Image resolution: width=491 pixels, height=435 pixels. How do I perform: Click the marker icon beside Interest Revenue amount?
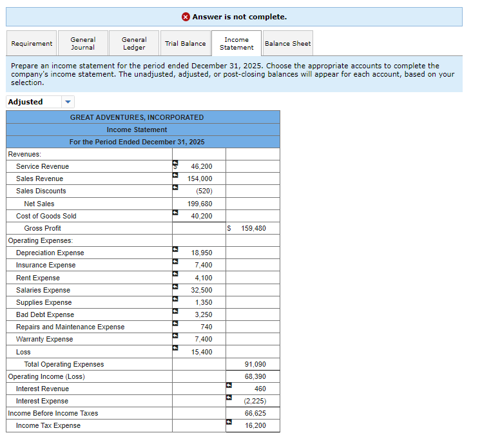229,385
